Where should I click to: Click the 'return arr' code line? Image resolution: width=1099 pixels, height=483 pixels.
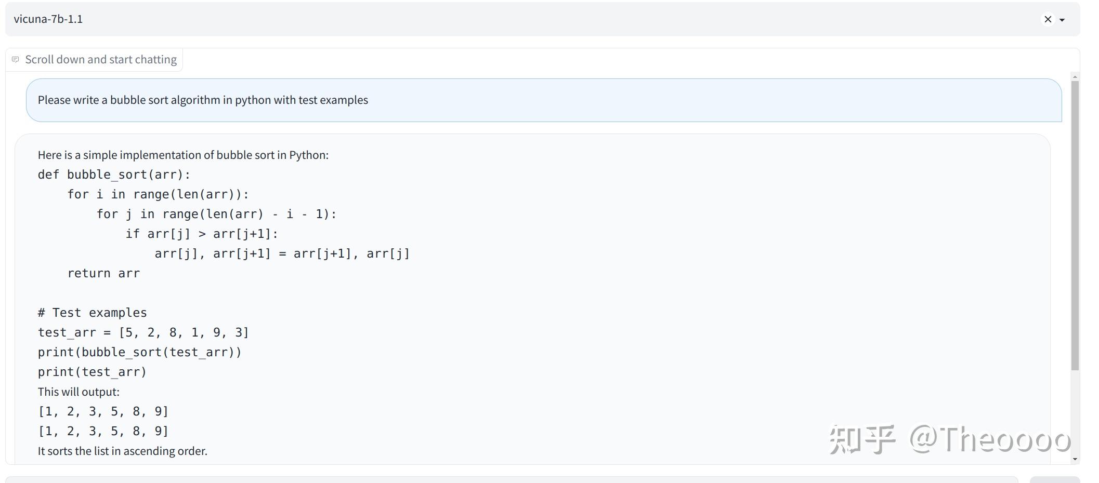(x=103, y=273)
